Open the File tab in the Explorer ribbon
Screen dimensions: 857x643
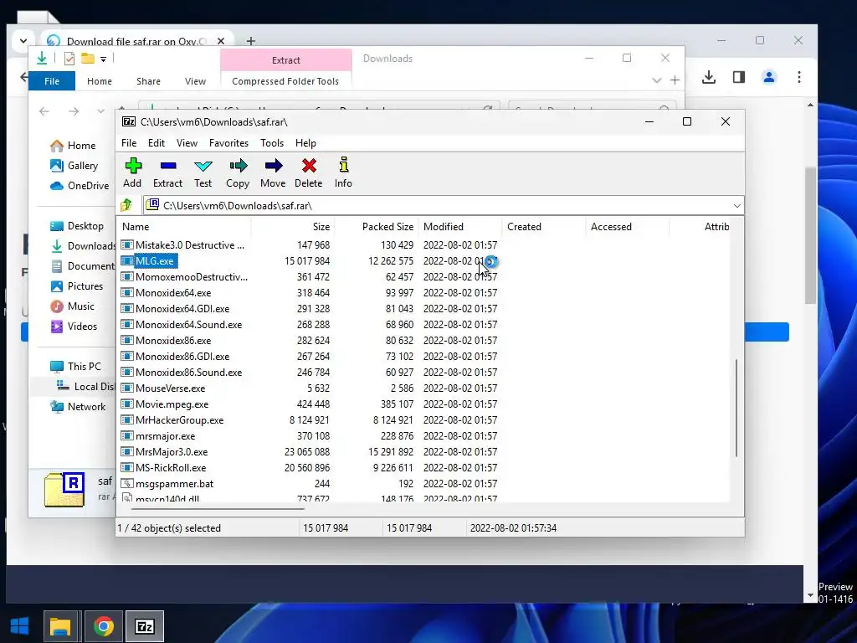(52, 81)
